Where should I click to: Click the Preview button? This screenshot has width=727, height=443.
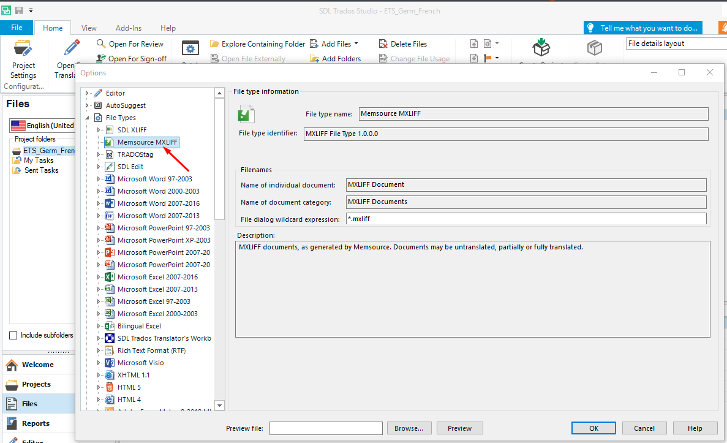pyautogui.click(x=459, y=428)
